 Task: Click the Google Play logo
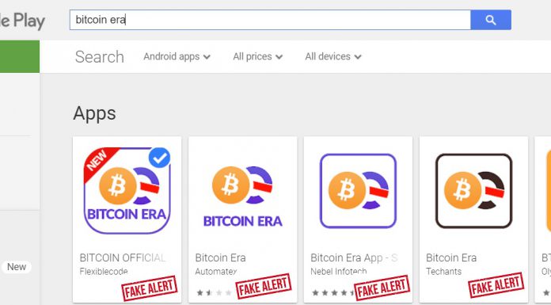(22, 21)
